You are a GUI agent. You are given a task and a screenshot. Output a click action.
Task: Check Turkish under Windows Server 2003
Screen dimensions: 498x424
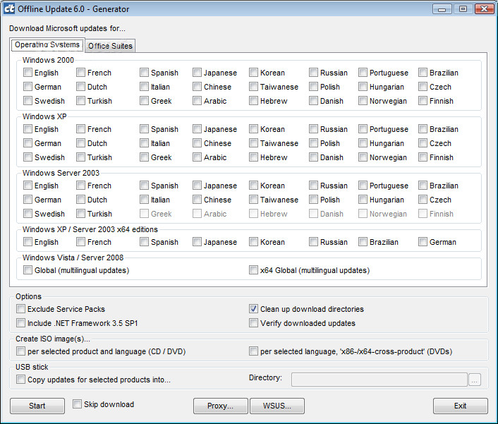point(81,214)
